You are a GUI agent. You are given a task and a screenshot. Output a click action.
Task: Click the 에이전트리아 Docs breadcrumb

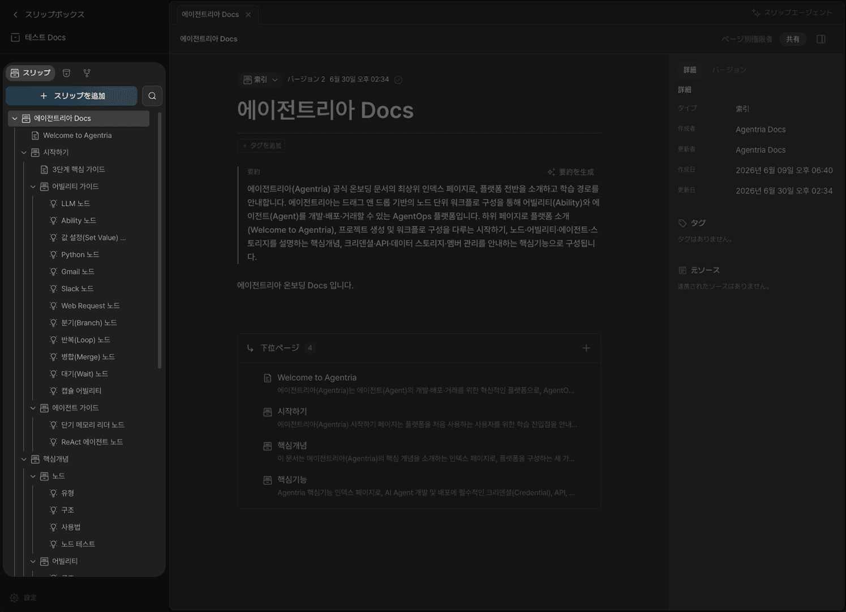209,39
